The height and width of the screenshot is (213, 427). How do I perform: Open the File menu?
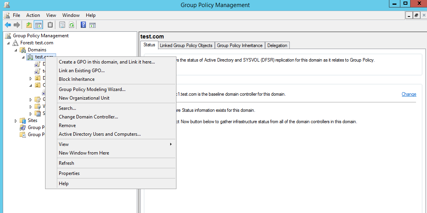(x=16, y=15)
